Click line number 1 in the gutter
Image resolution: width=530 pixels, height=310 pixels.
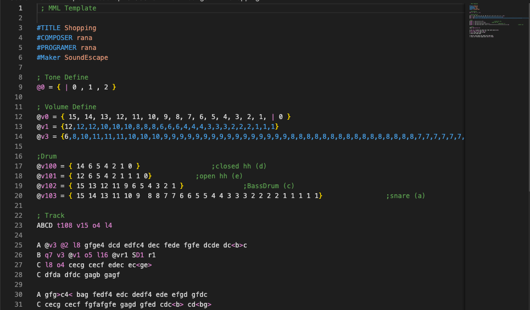(20, 8)
